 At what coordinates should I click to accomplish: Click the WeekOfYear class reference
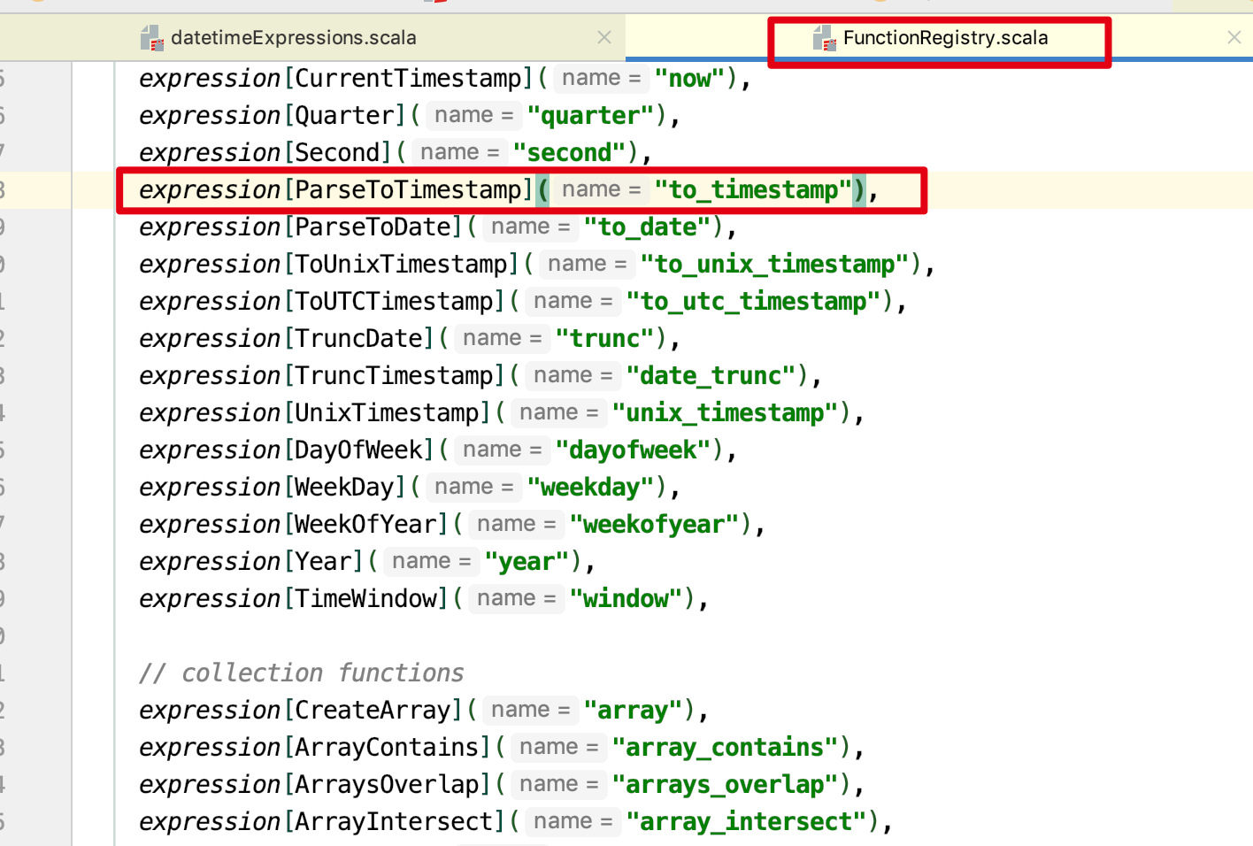pos(365,524)
